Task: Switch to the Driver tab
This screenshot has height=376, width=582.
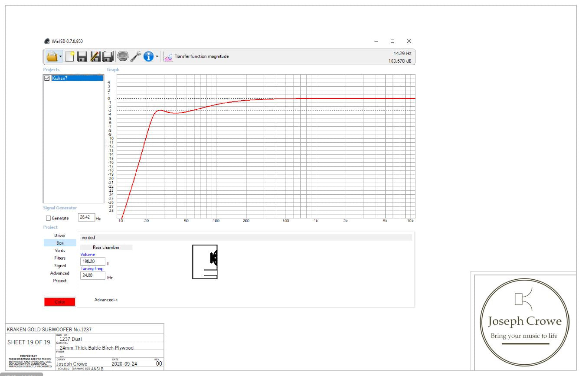Action: click(60, 235)
